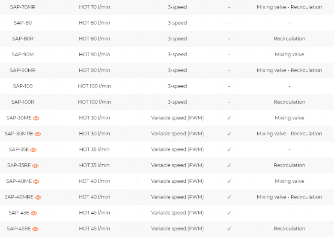Open the SAP-45RE eye icon

(35, 229)
